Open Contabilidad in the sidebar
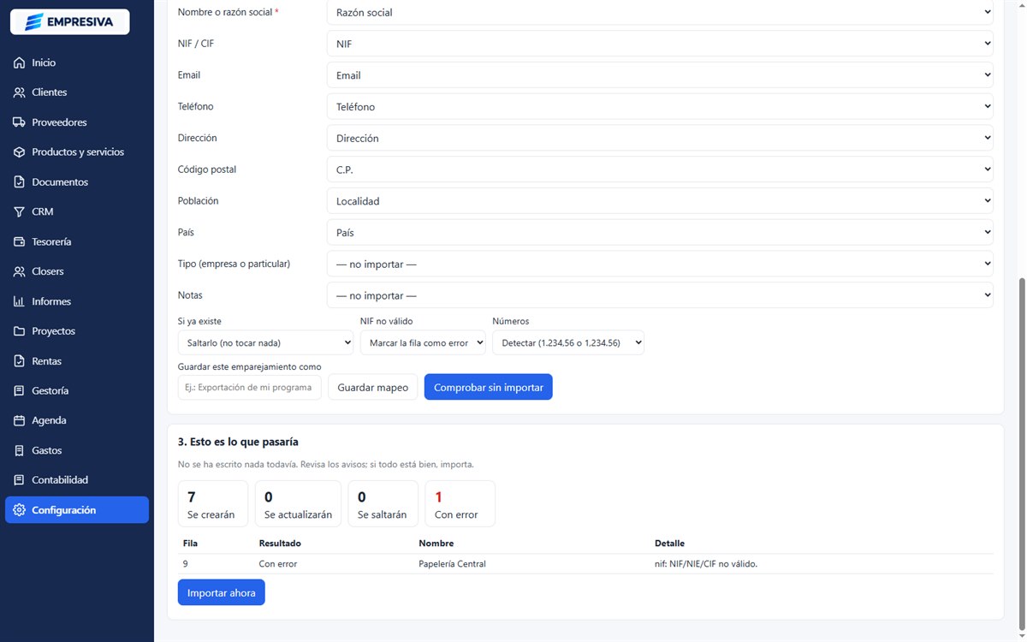Screen dimensions: 1027x642 [77, 480]
